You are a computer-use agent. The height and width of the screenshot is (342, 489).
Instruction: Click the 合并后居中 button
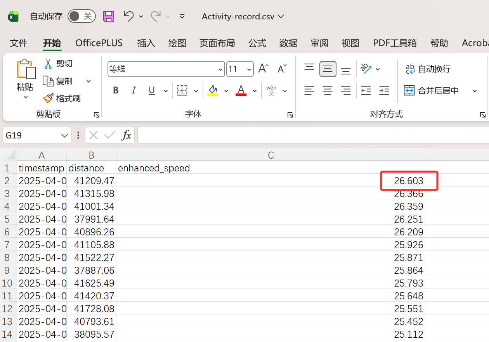coord(432,91)
